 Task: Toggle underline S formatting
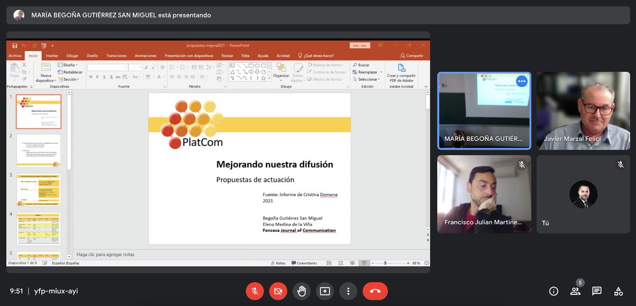(x=105, y=77)
